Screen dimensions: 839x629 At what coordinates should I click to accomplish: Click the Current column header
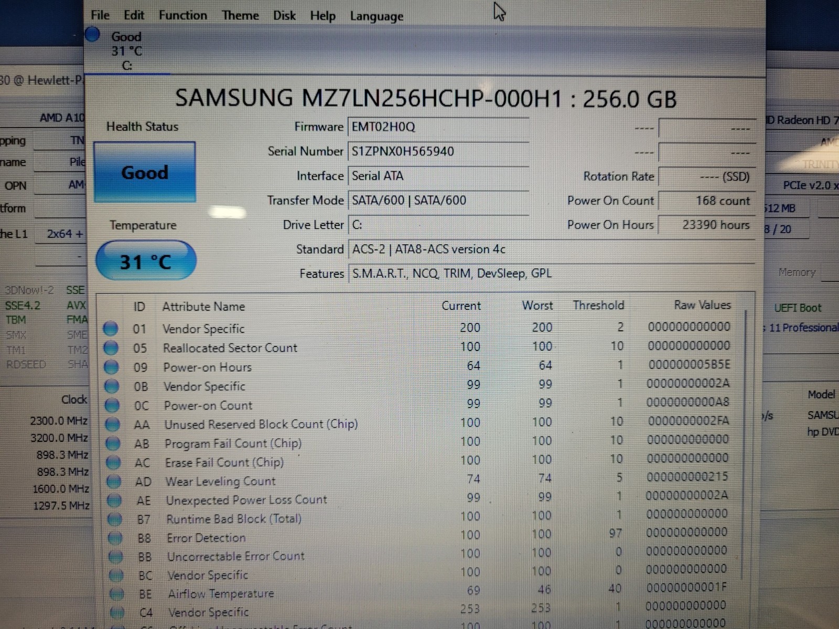461,306
